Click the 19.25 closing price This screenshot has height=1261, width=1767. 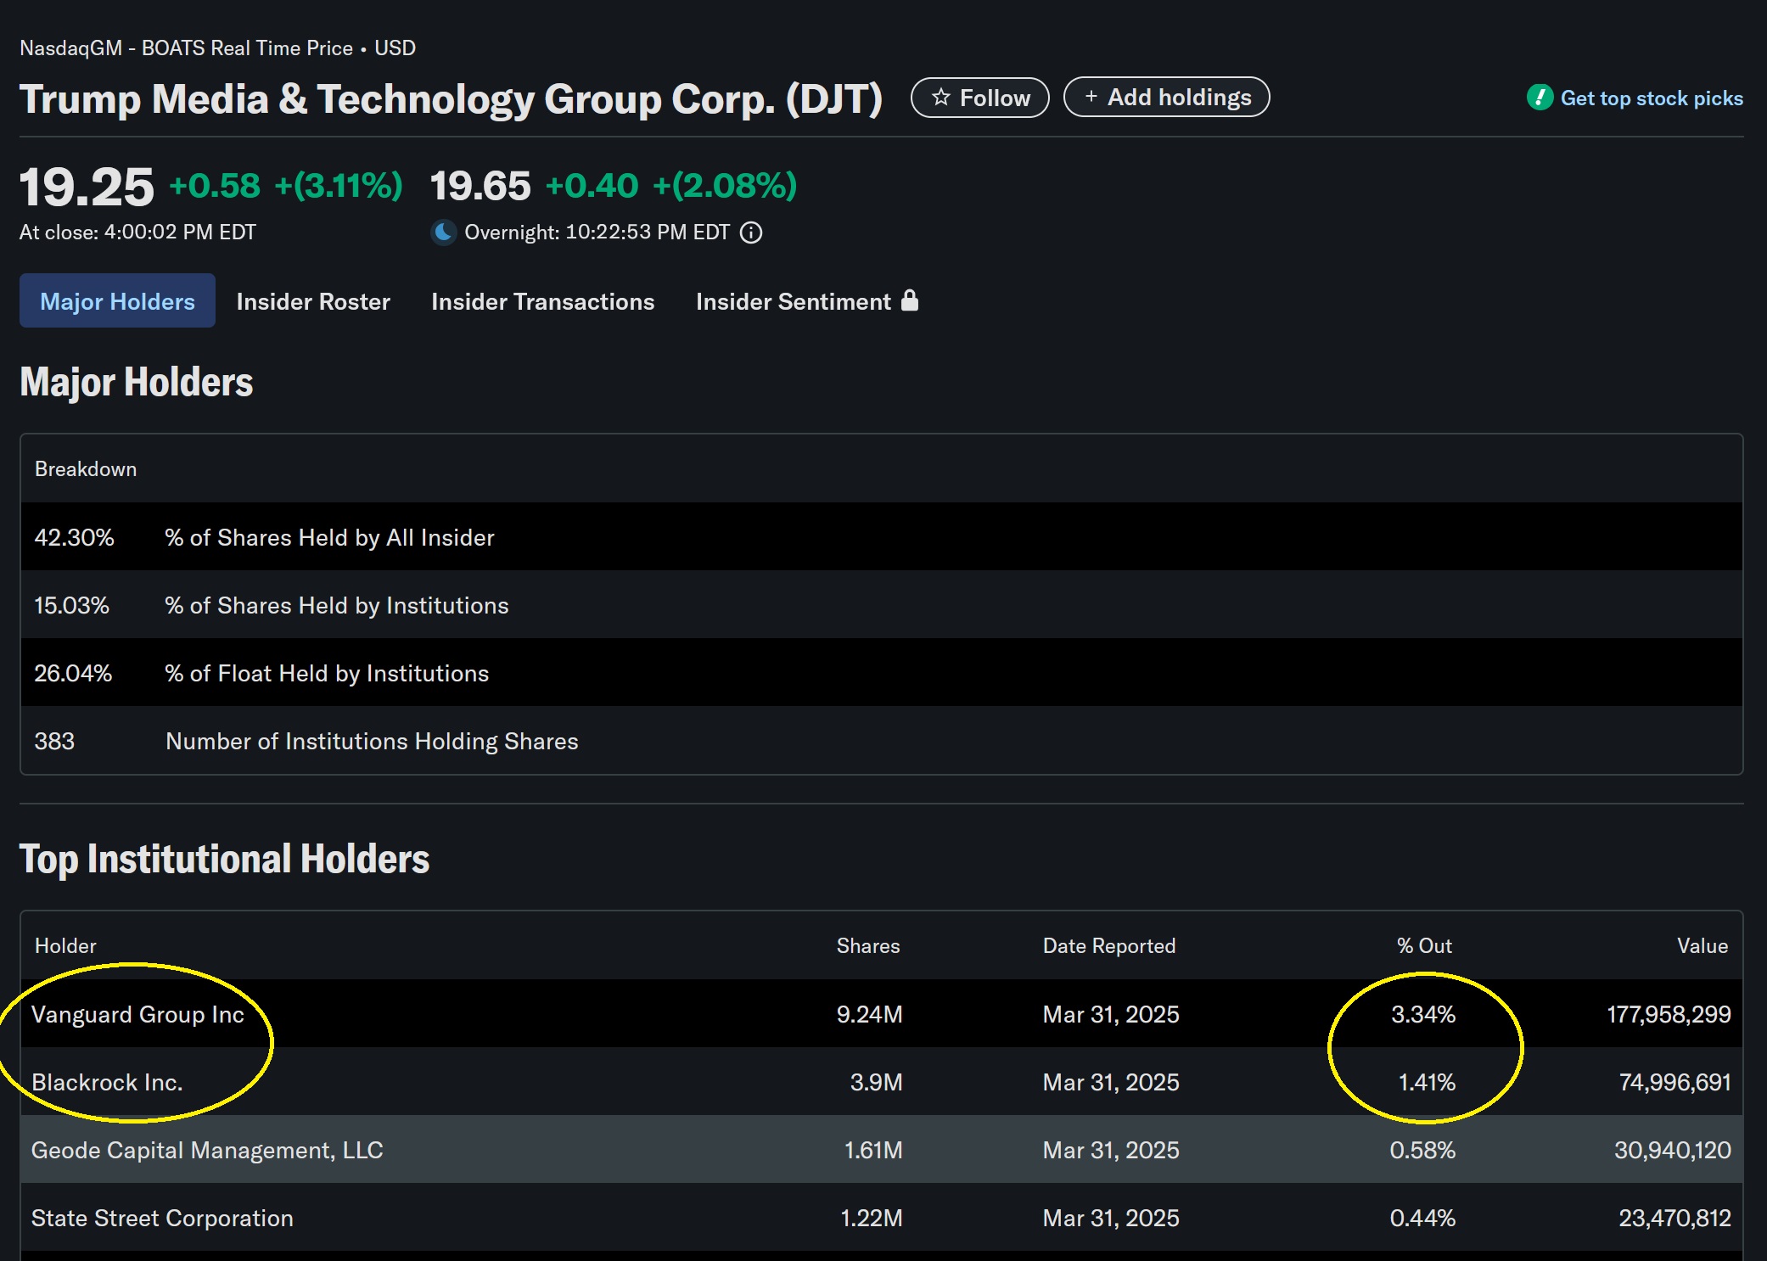point(87,187)
